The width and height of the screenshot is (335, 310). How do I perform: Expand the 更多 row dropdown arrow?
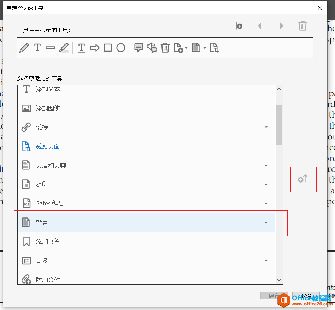266,261
